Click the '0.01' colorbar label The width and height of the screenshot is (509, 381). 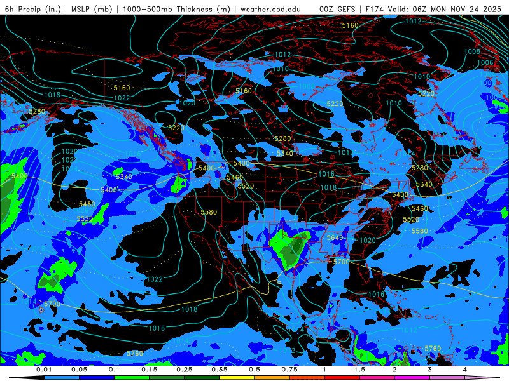44,370
